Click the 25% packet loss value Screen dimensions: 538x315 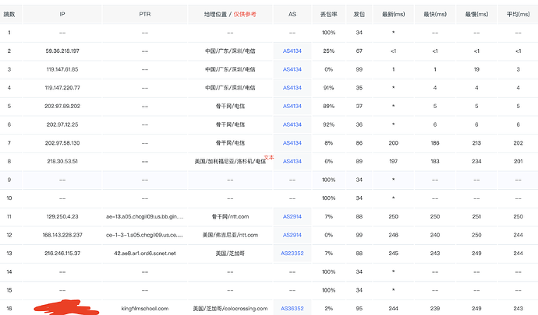click(x=329, y=51)
